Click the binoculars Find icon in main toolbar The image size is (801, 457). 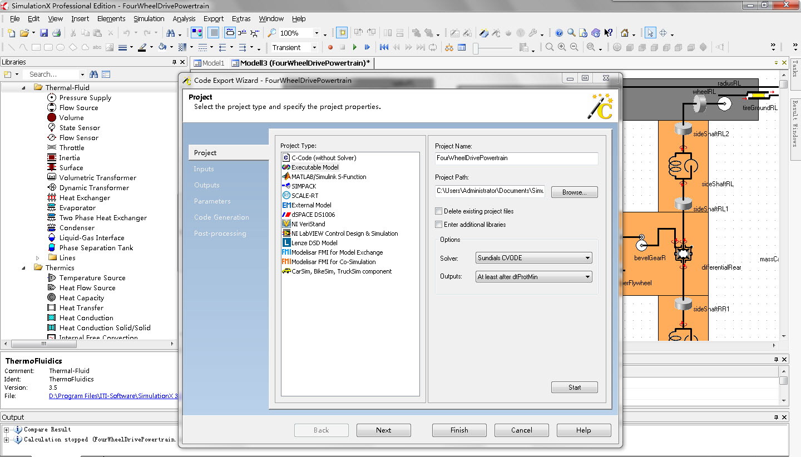[x=170, y=33]
